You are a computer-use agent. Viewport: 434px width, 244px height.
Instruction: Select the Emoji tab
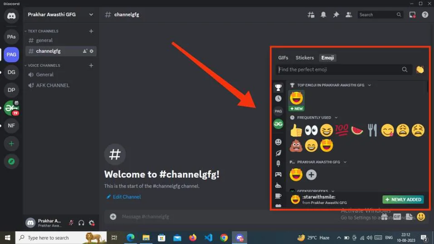(x=327, y=58)
